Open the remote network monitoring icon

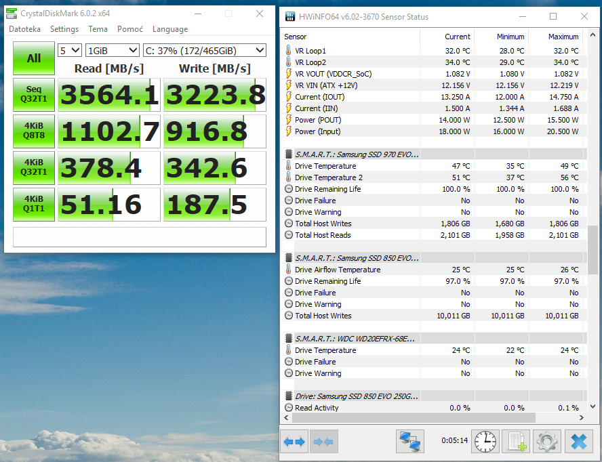tap(410, 442)
